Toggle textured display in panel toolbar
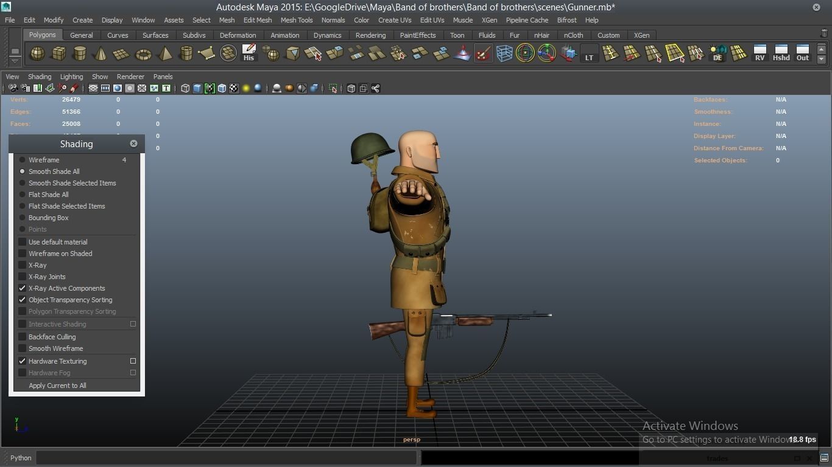Image resolution: width=832 pixels, height=467 pixels. pos(234,89)
